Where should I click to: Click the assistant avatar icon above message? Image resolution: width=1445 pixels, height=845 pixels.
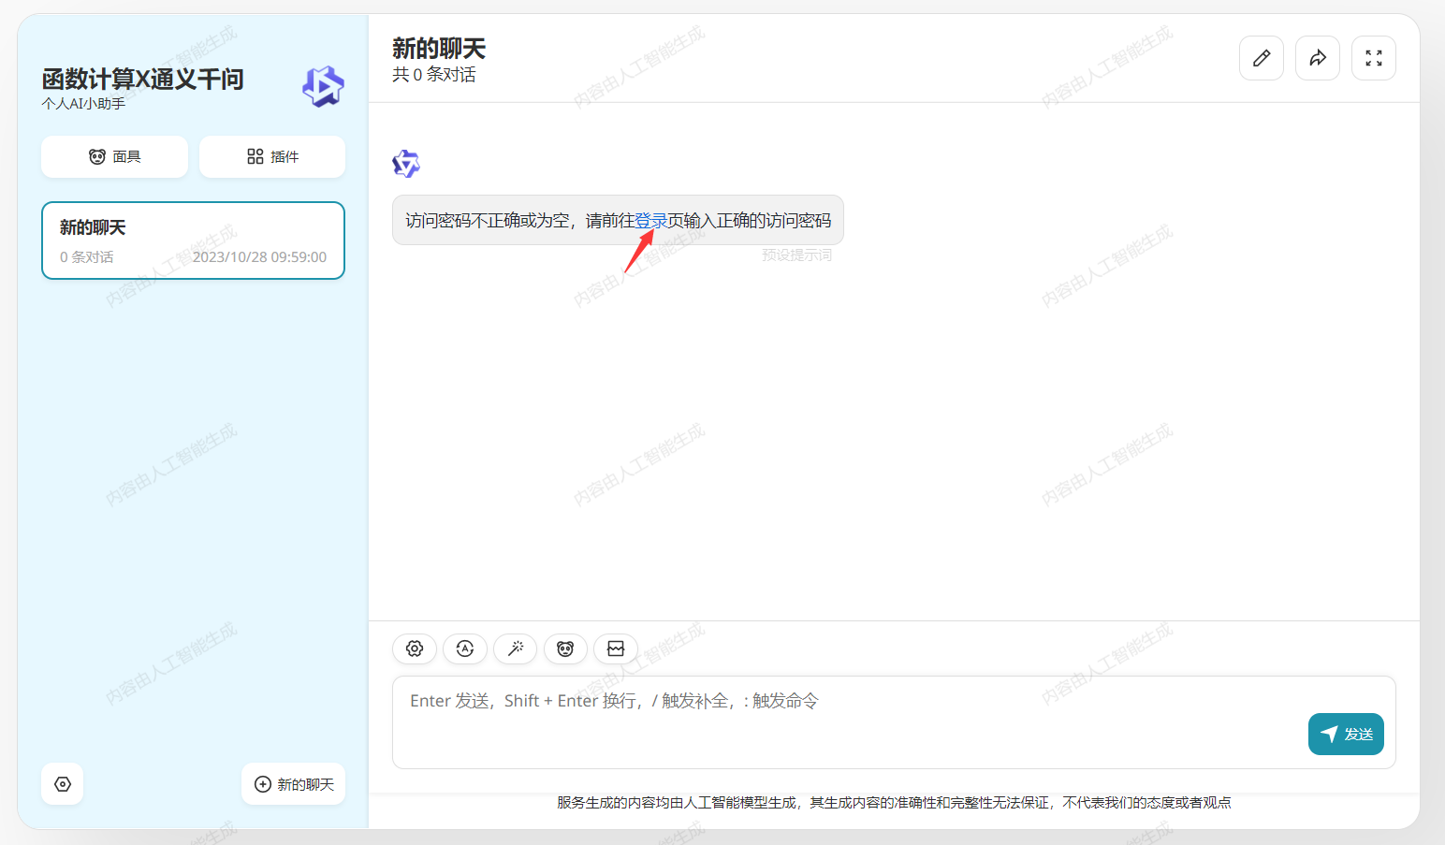coord(406,164)
